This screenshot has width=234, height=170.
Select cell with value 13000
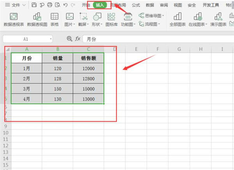pyautogui.click(x=89, y=99)
